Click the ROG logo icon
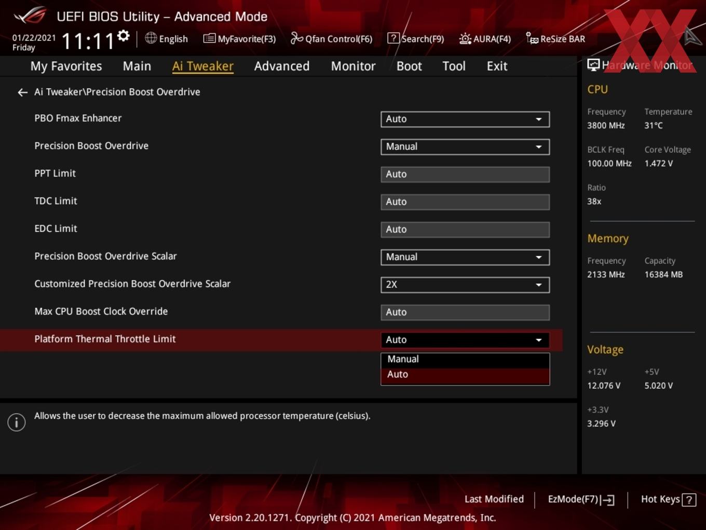The height and width of the screenshot is (530, 706). pyautogui.click(x=30, y=16)
